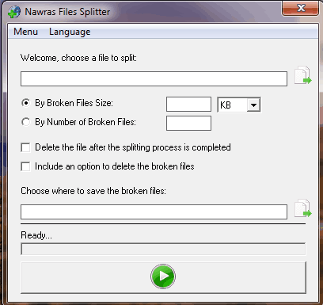Click 'Welcome, choose a file to split:' label

point(78,58)
